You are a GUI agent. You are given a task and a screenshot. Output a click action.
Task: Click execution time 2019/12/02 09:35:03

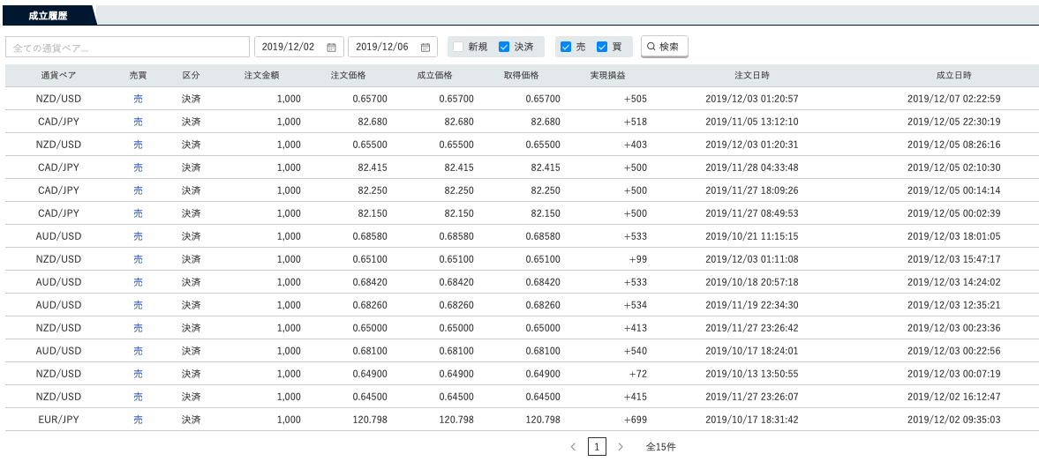(954, 420)
